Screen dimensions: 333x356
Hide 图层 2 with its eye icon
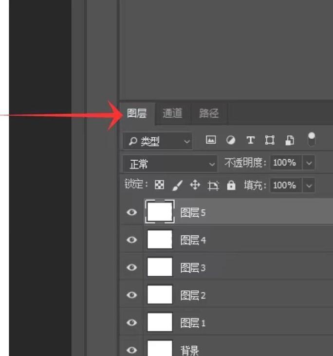[x=131, y=295]
